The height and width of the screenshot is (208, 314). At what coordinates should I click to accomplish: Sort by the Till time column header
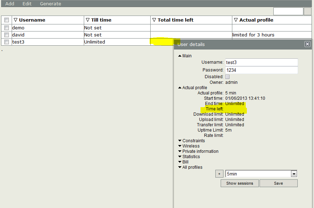(117, 20)
